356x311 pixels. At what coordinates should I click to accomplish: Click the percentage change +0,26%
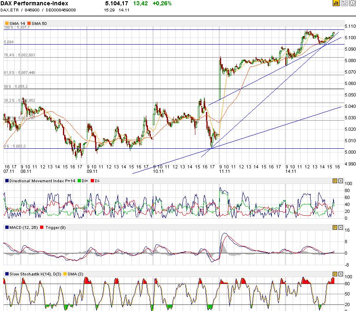click(162, 3)
